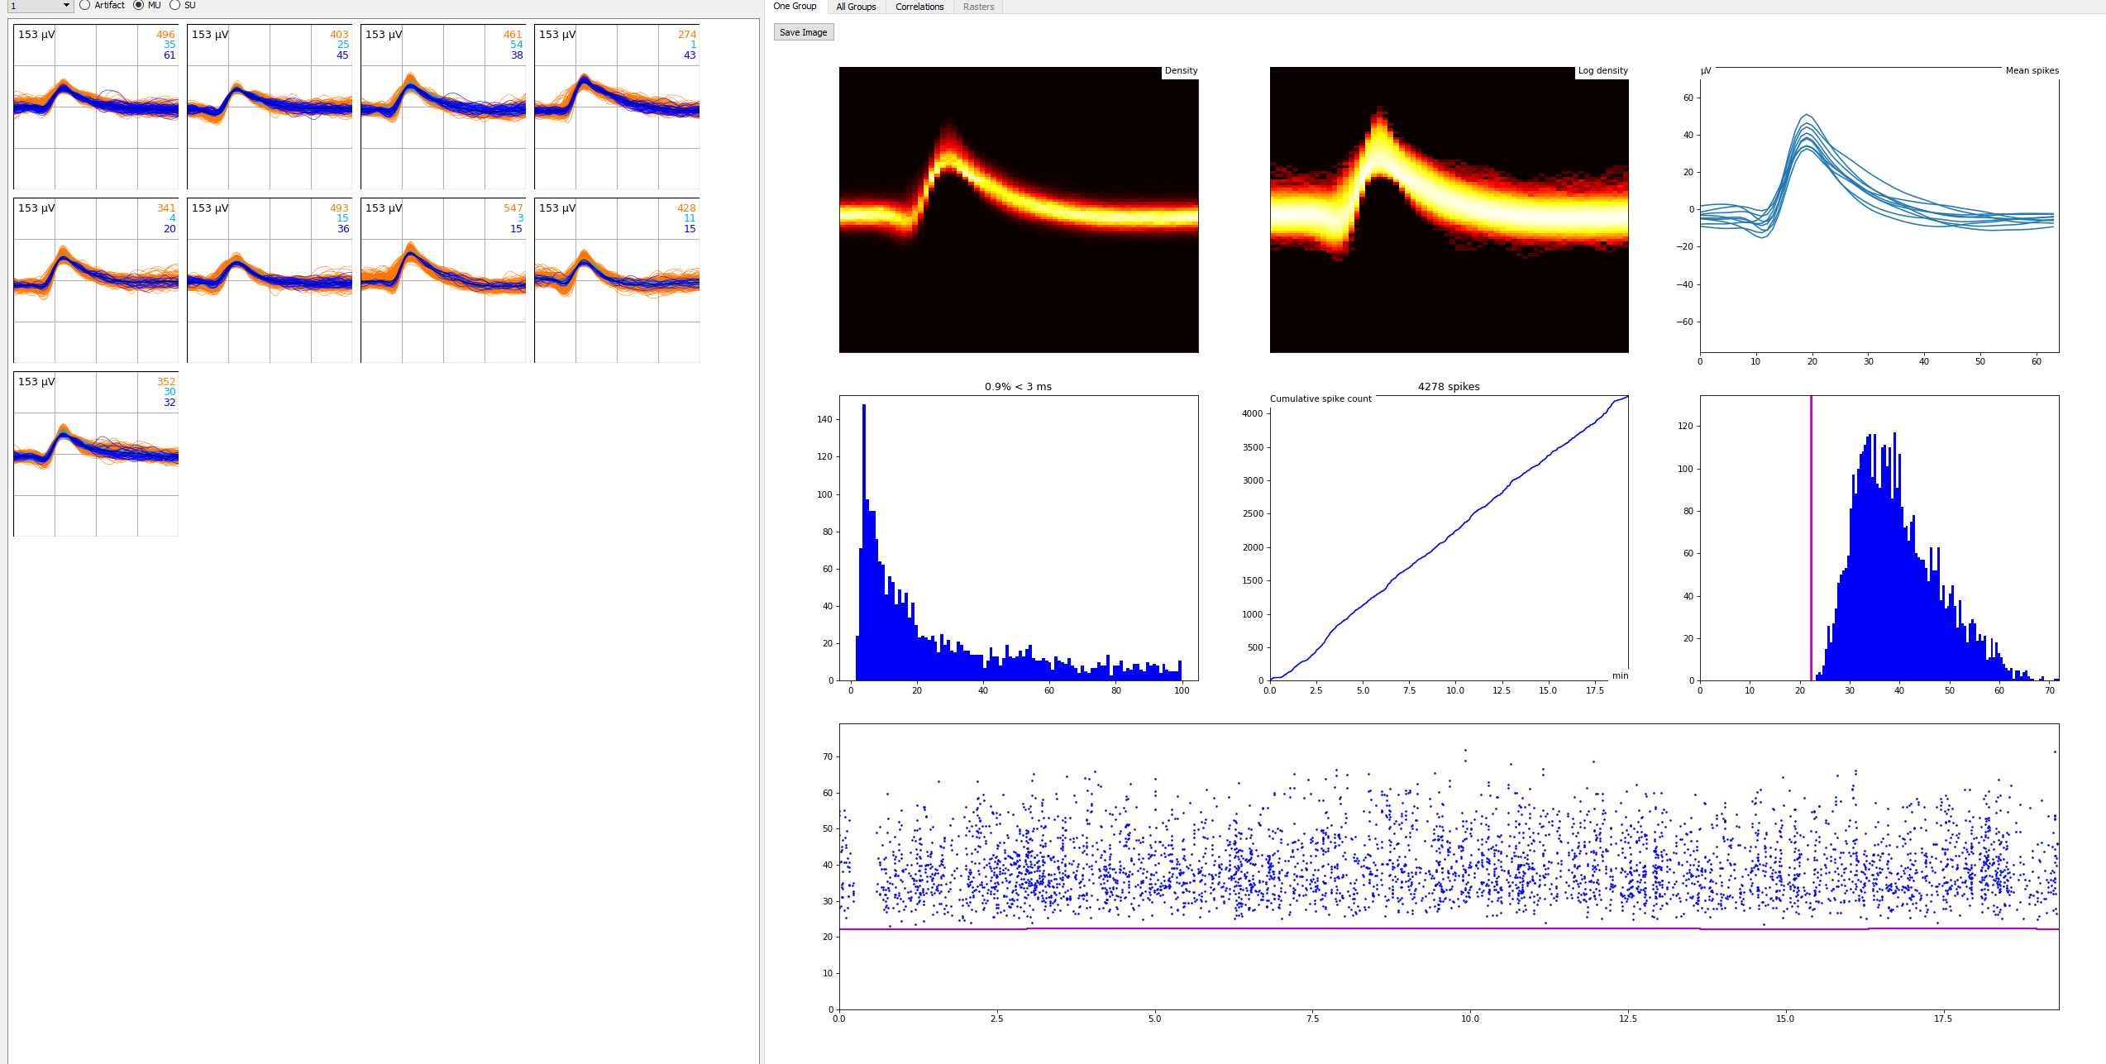Select the Artifact radio button
Image resolution: width=2106 pixels, height=1064 pixels.
[x=84, y=5]
